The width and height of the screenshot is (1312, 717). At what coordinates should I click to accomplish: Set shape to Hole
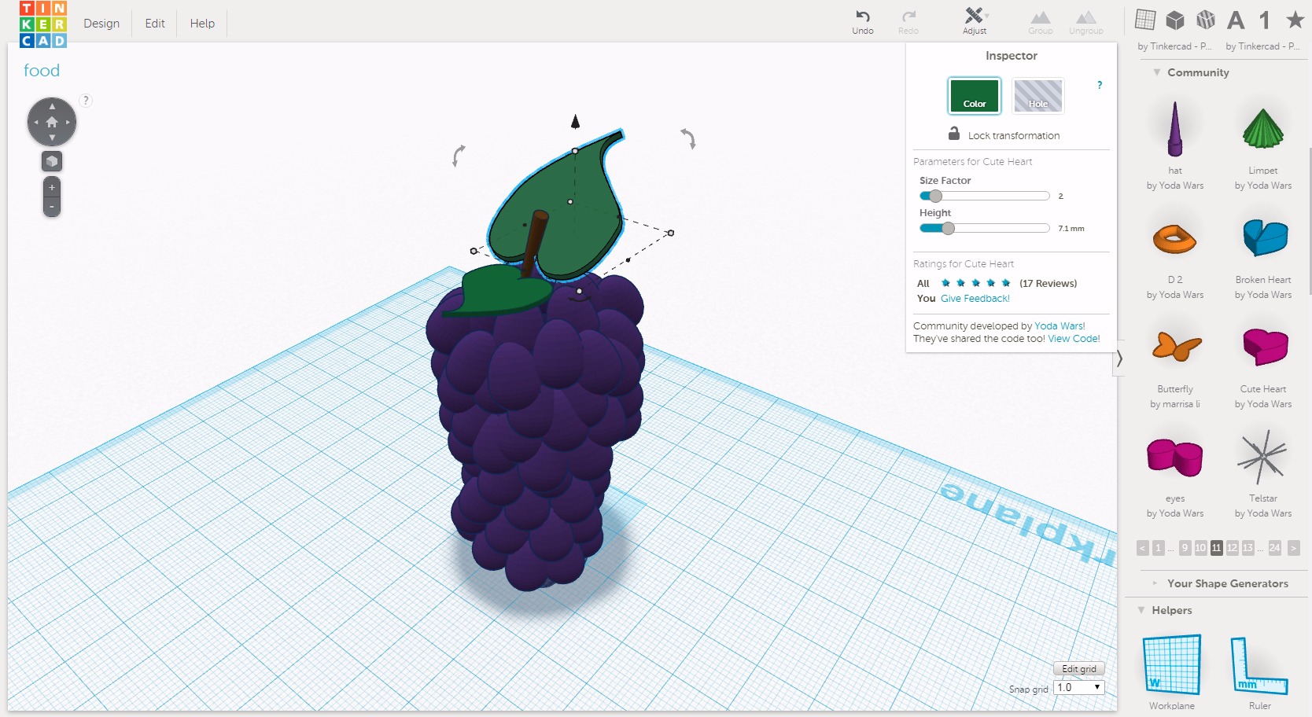click(1037, 96)
